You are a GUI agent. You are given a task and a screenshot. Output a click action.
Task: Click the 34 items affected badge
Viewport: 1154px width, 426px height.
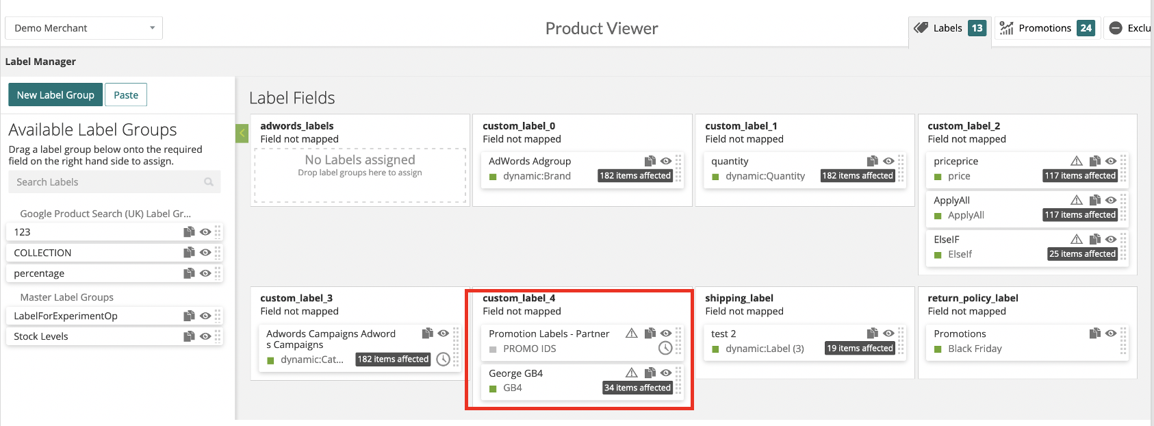pyautogui.click(x=637, y=388)
